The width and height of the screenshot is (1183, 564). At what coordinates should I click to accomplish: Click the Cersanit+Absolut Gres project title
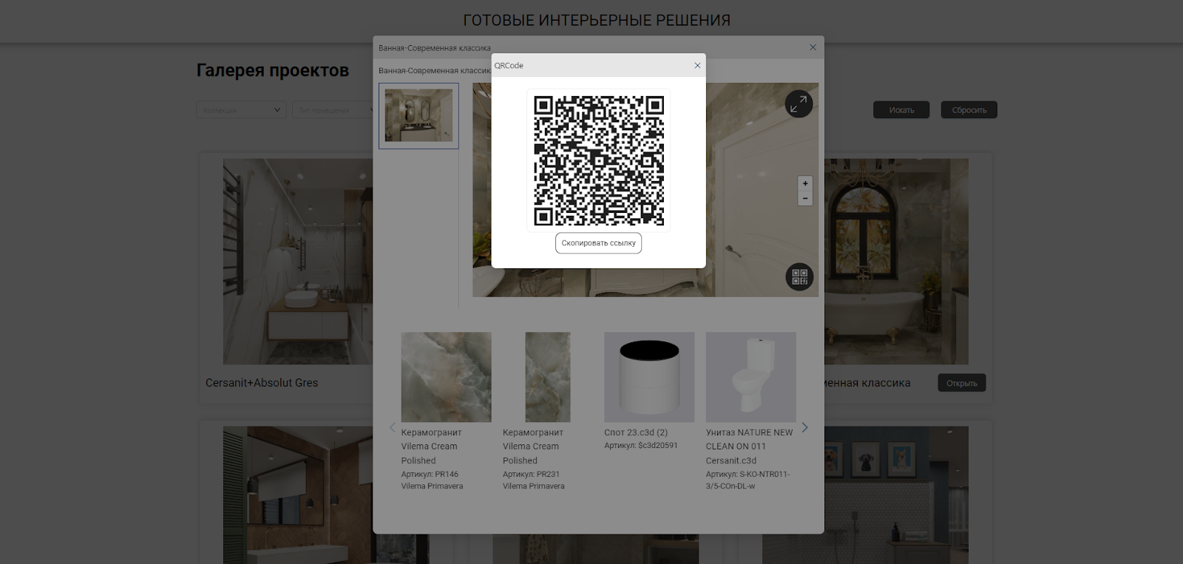point(262,383)
